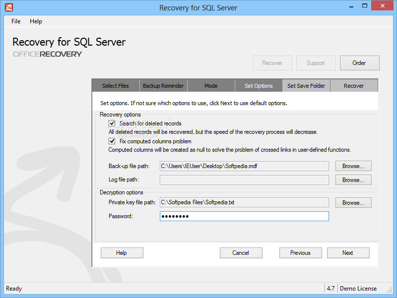Click the Decryption options group label

(122, 192)
